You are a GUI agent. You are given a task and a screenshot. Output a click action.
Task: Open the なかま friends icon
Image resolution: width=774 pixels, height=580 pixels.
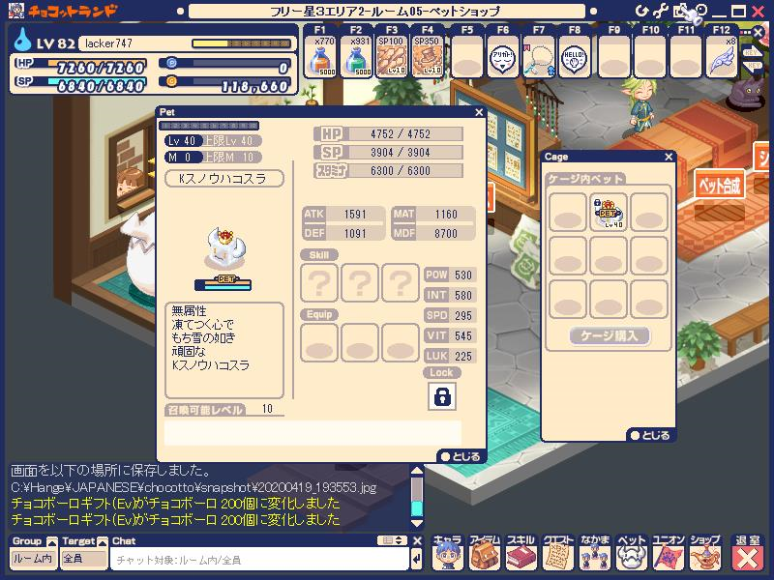click(595, 554)
